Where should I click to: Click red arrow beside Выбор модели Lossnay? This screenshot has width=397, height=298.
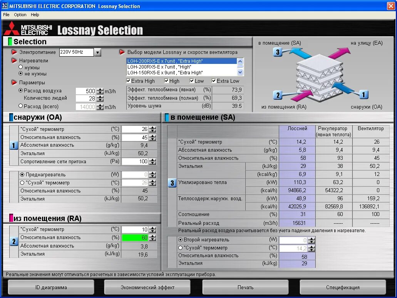coord(122,52)
